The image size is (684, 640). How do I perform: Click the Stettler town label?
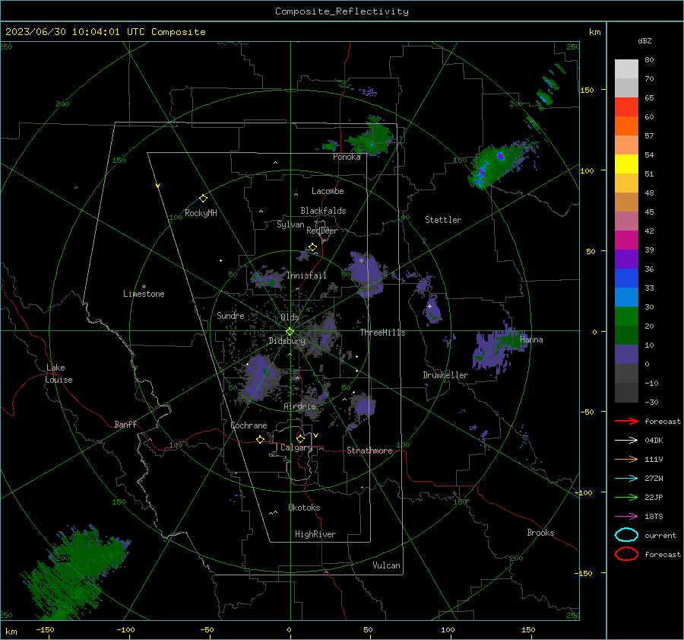(x=443, y=220)
